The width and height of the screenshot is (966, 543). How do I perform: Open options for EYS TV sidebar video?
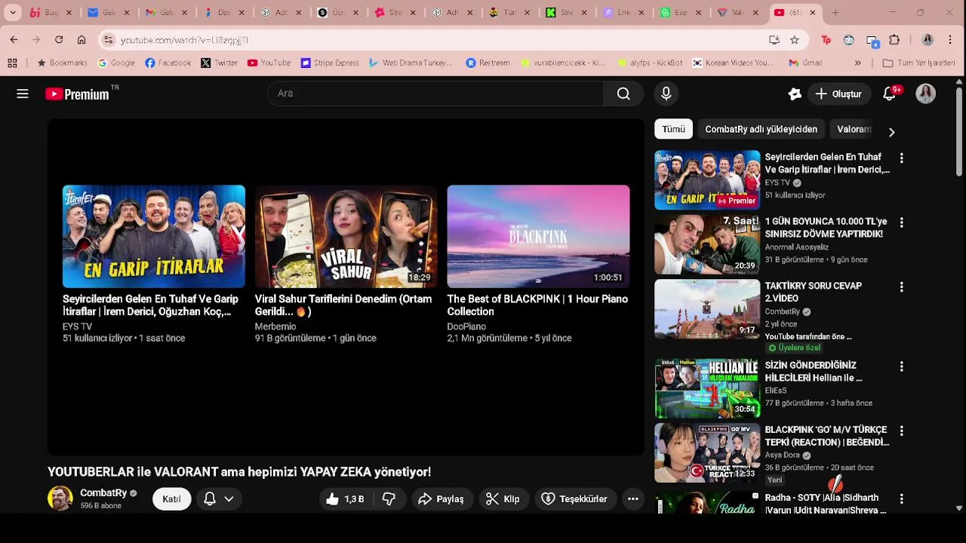click(901, 158)
